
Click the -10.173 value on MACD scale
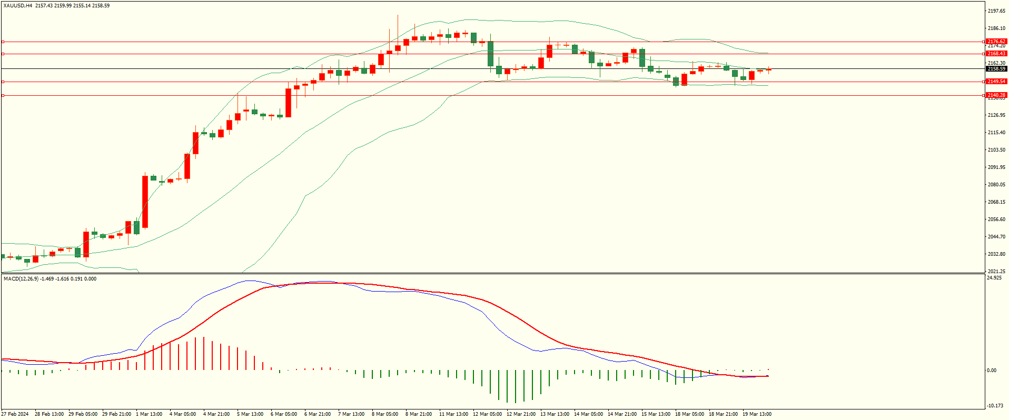[x=995, y=406]
